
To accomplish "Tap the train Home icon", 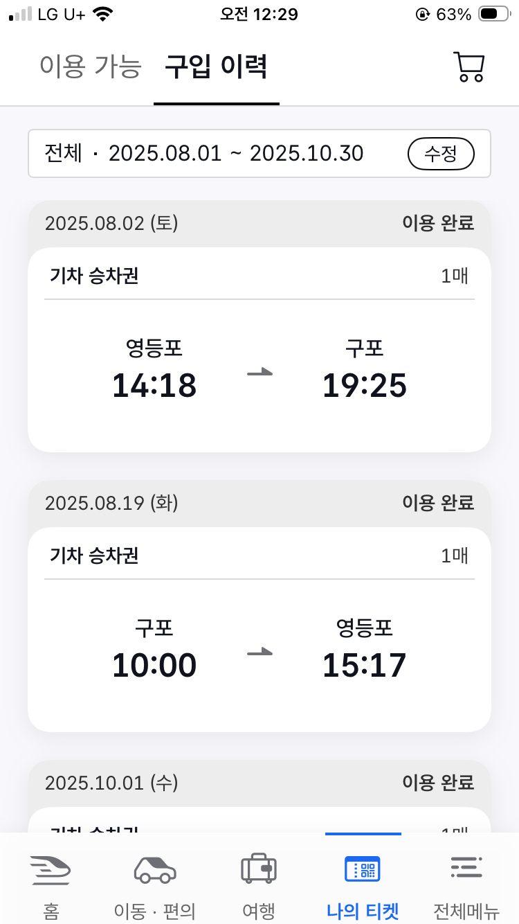I will click(51, 869).
